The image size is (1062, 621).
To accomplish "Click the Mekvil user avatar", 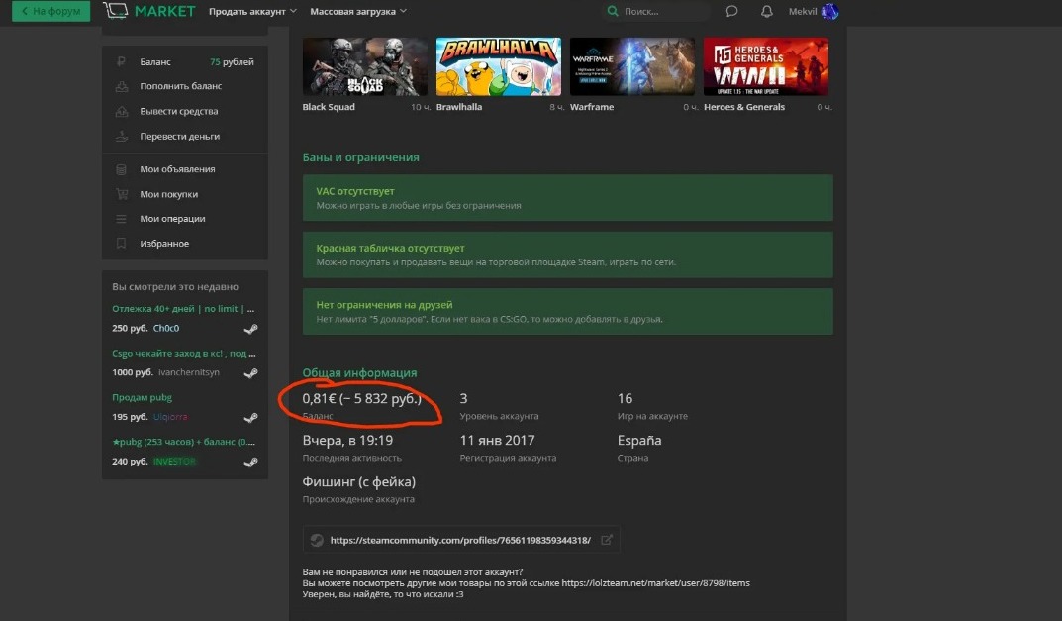I will [829, 12].
